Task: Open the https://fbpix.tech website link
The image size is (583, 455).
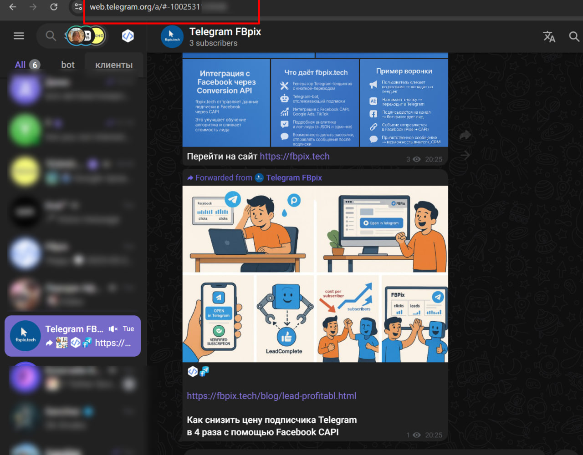Action: [x=294, y=157]
